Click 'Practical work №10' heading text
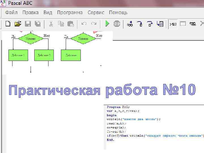This screenshot has height=153, width=204. [x=102, y=90]
